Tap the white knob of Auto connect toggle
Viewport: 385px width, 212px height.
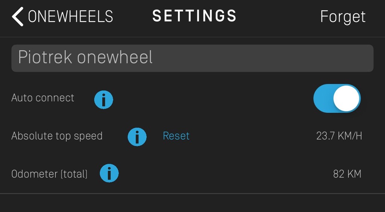tap(346, 98)
